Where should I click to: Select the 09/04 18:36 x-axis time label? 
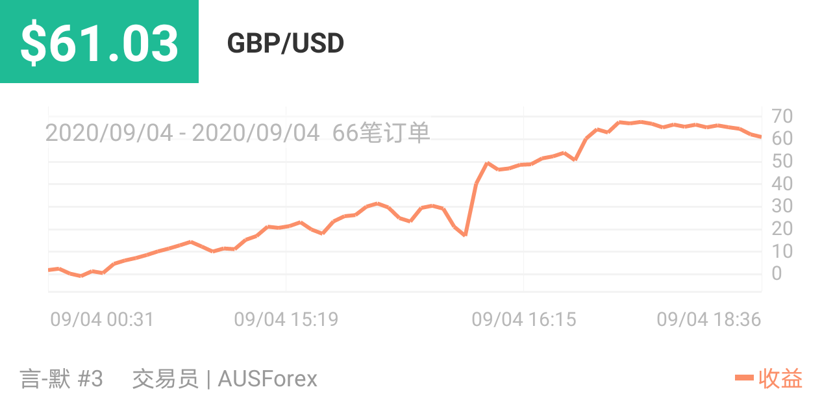(709, 319)
